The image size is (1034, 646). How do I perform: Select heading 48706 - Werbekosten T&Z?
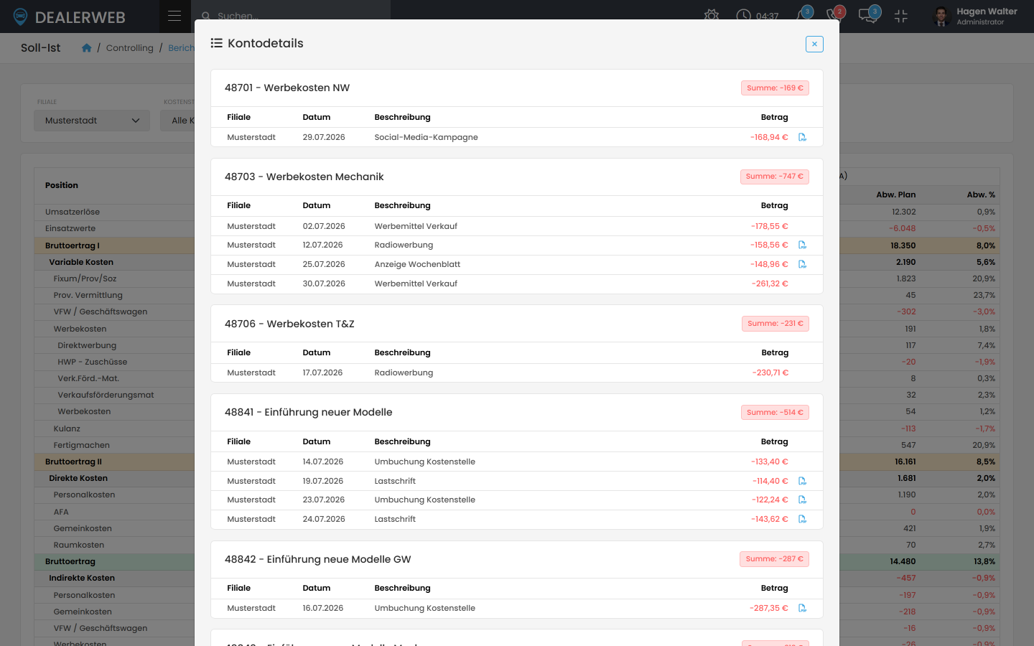[289, 324]
